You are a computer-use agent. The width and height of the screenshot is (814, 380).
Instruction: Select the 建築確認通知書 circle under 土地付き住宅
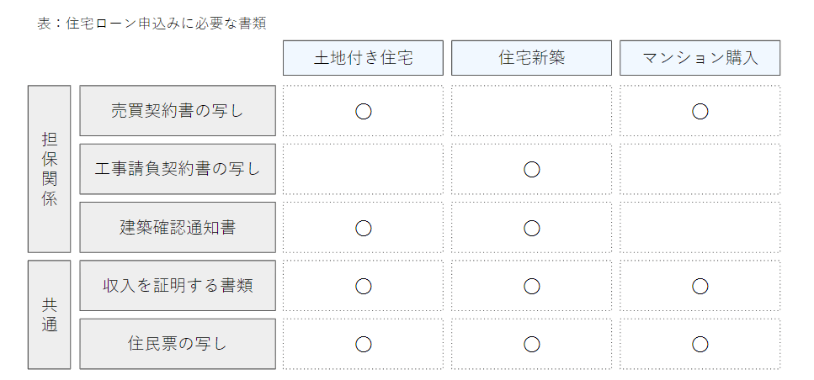pos(364,228)
